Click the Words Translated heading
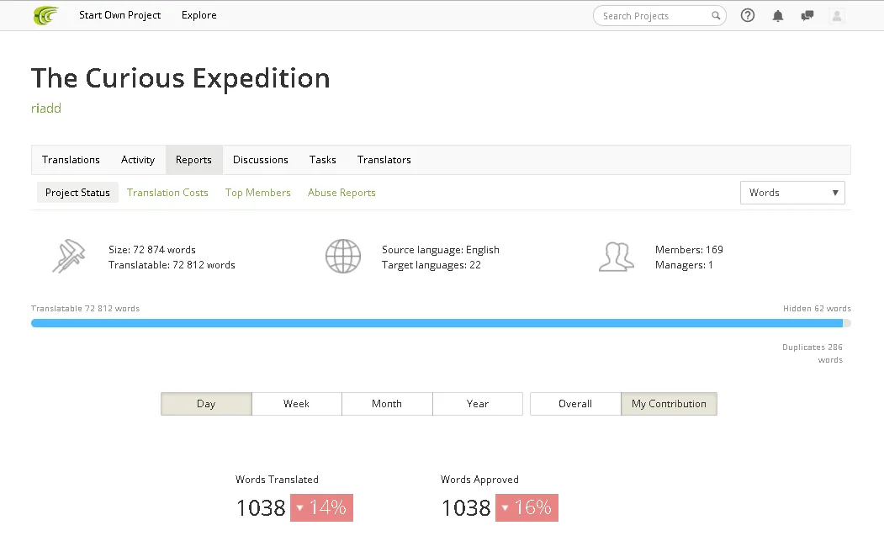 tap(277, 479)
